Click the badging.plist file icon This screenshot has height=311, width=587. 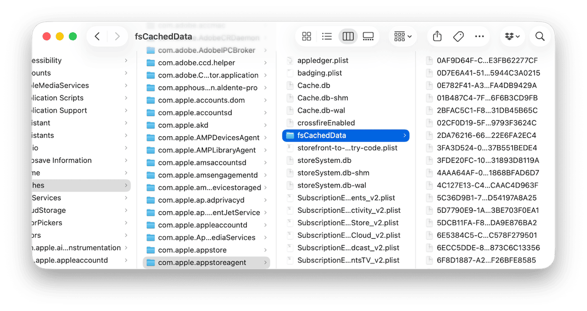tap(290, 73)
